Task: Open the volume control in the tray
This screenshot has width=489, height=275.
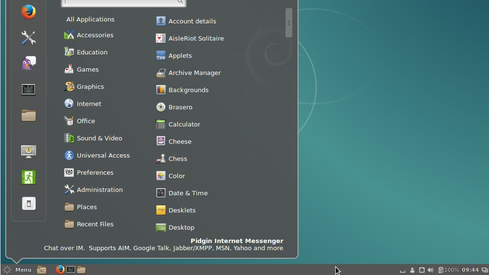Action: [x=431, y=270]
